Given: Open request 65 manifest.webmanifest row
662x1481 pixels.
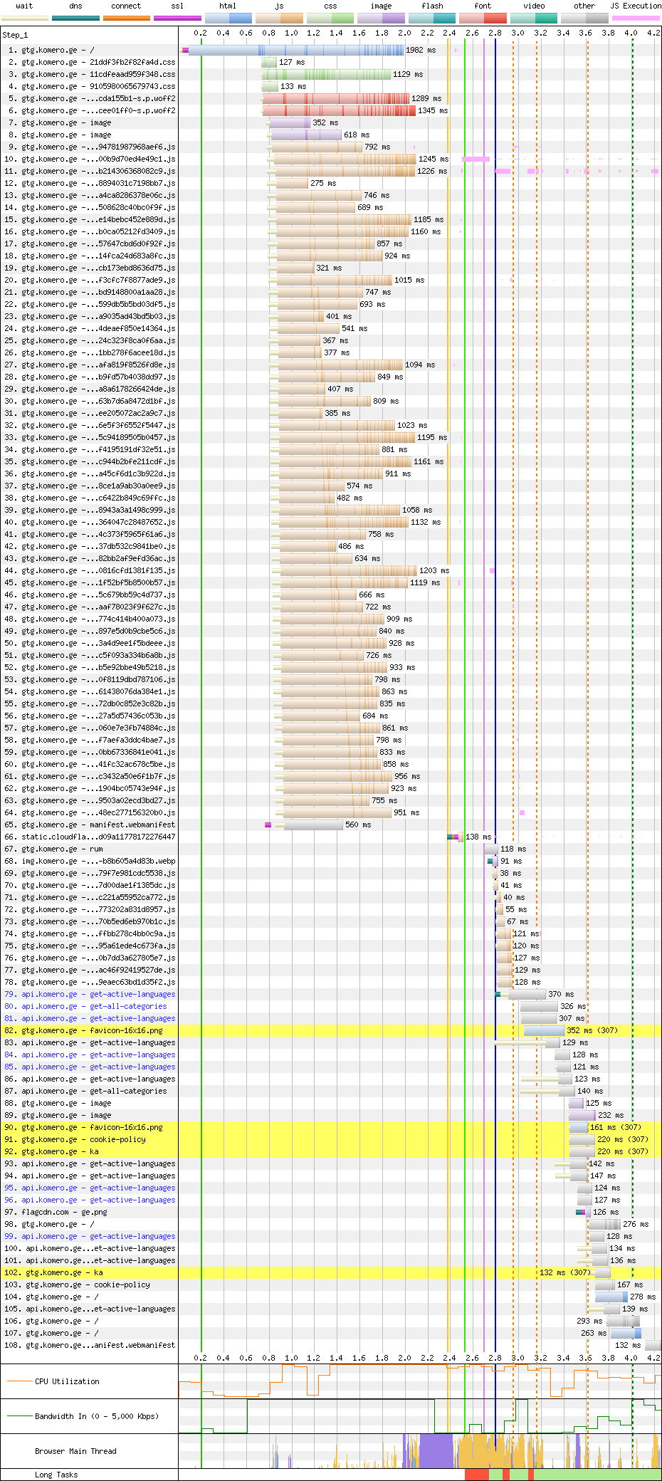Looking at the screenshot, I should (x=89, y=825).
